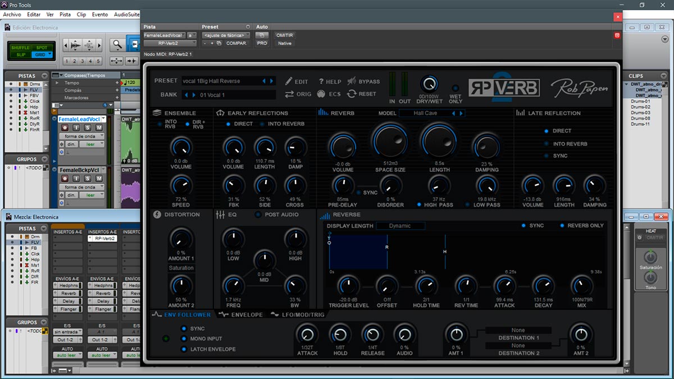Toggle ensemble INTO RVB option
Image resolution: width=674 pixels, height=379 pixels.
[160, 124]
